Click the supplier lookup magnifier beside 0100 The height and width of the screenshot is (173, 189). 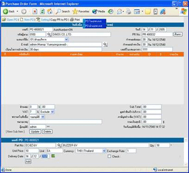point(49,34)
